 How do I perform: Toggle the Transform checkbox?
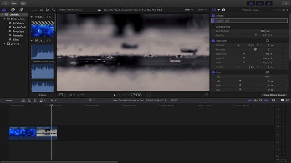point(213,41)
